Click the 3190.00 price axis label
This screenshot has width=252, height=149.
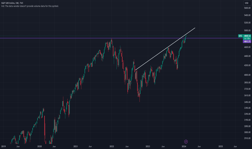click(247, 120)
